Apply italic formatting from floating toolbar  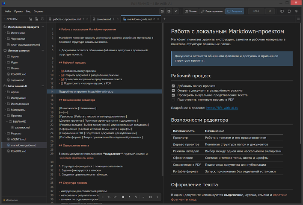point(129,197)
